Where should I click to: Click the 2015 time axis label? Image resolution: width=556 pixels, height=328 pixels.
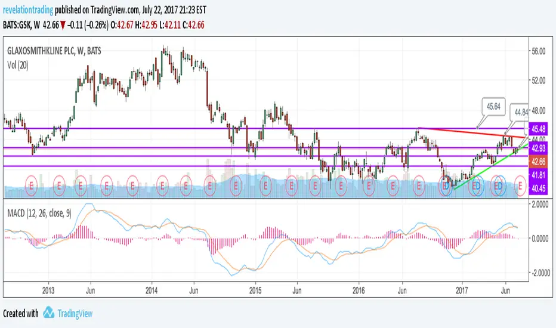pyautogui.click(x=255, y=291)
